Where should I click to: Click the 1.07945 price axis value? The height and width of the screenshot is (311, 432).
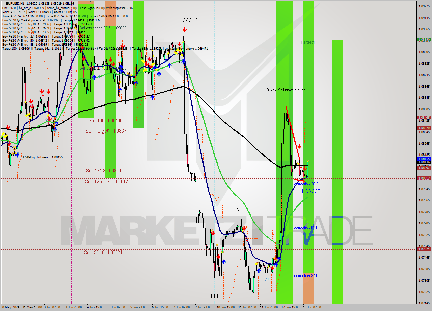(424, 189)
